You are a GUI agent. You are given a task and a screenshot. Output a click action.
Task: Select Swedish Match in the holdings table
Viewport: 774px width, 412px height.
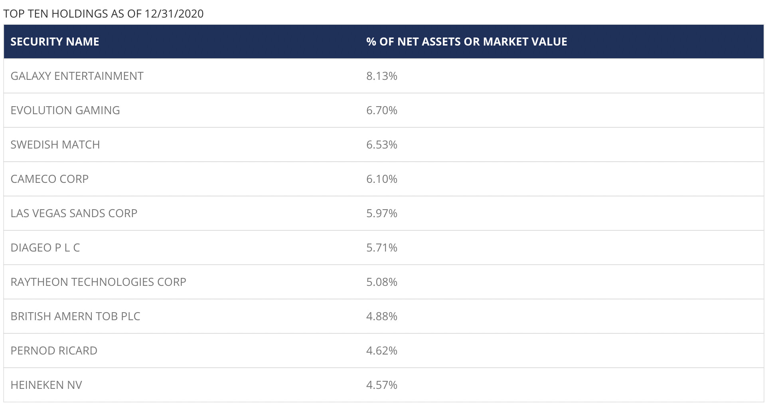[x=55, y=145]
